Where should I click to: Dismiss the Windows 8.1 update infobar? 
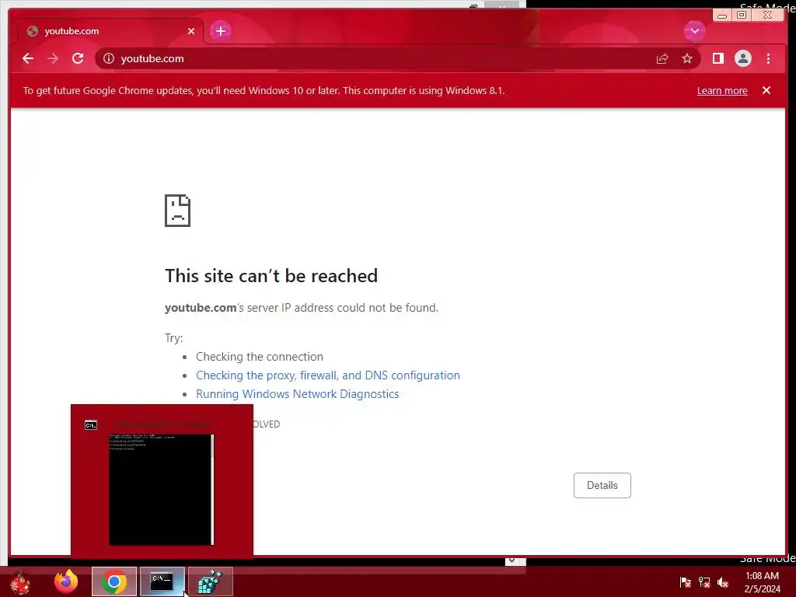pos(766,90)
